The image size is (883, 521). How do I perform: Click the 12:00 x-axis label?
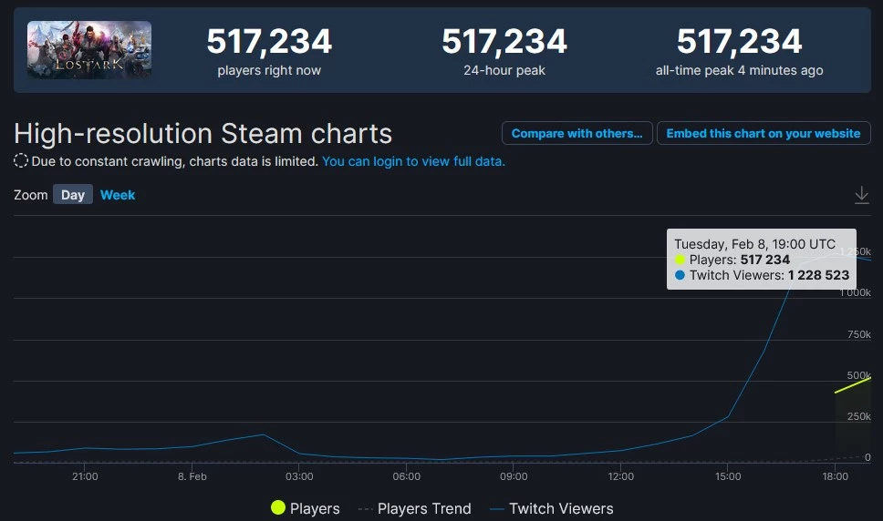[x=620, y=476]
